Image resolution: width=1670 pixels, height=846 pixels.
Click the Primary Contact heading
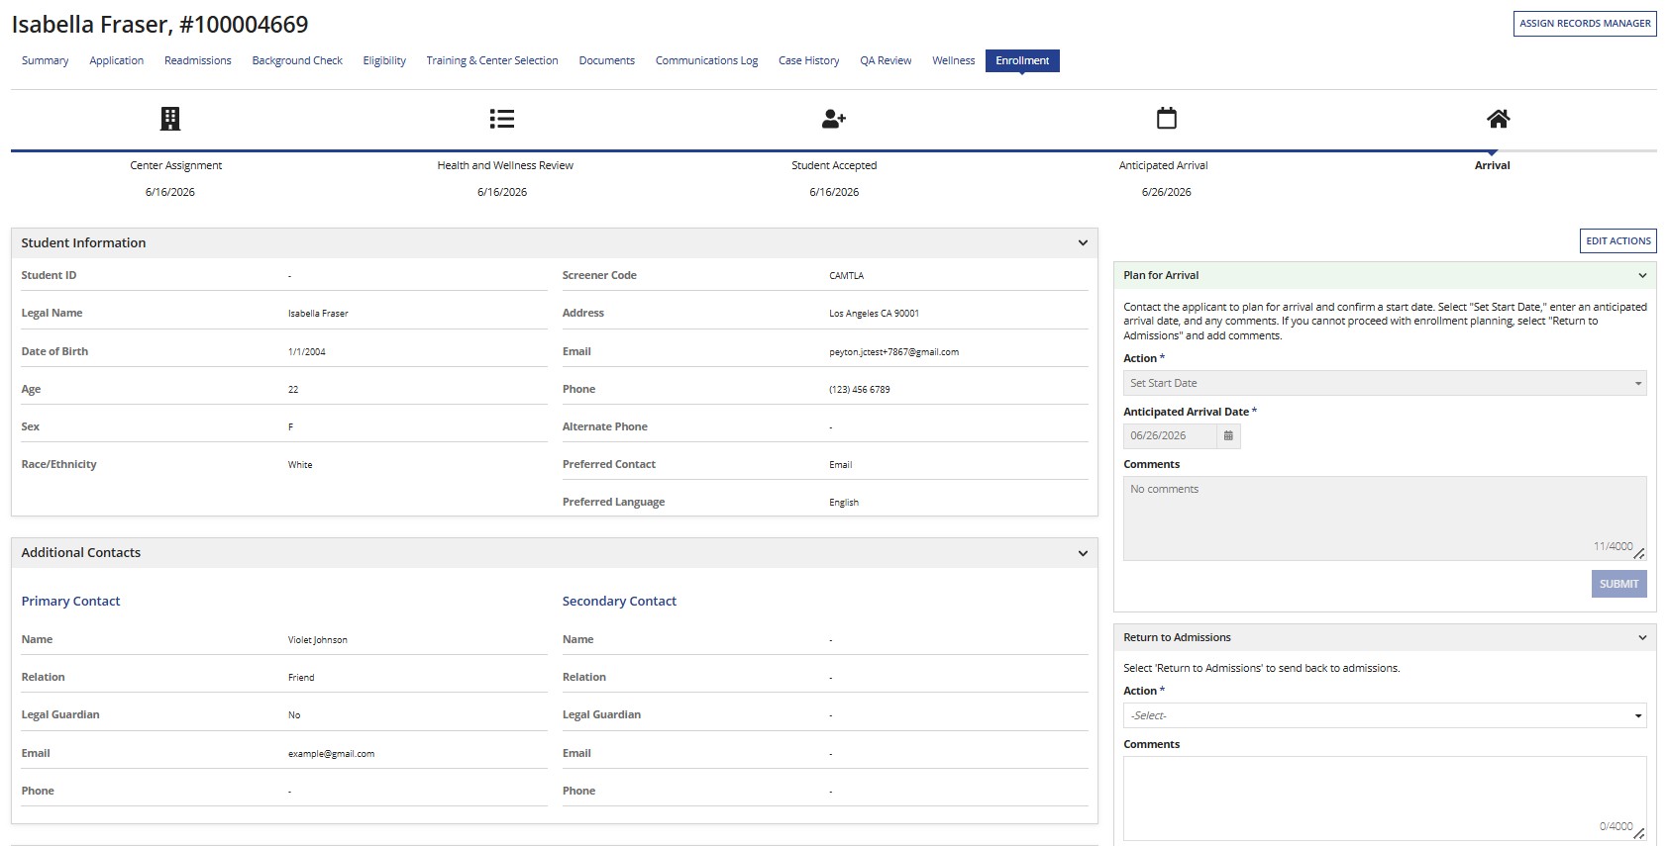pyautogui.click(x=70, y=602)
